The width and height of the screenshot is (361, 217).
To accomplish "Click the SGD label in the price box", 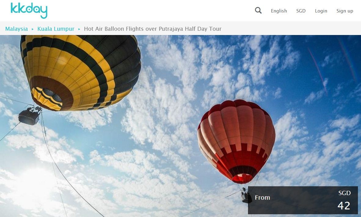I will [x=345, y=193].
